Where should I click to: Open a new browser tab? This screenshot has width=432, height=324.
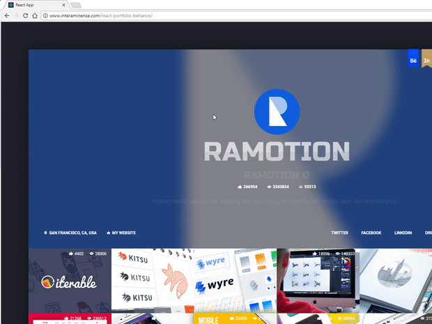[76, 6]
